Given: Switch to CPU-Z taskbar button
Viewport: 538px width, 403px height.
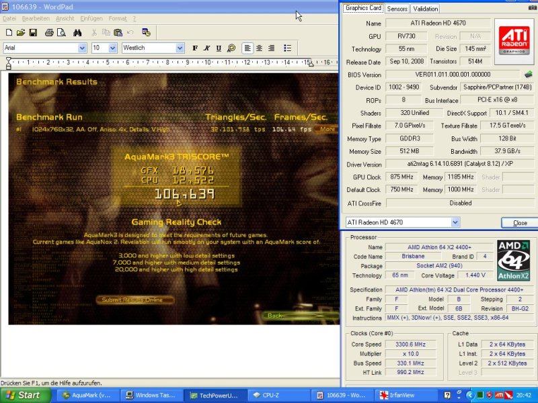Looking at the screenshot, I should click(278, 395).
